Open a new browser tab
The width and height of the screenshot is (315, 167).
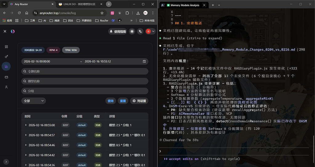pyautogui.click(x=109, y=4)
